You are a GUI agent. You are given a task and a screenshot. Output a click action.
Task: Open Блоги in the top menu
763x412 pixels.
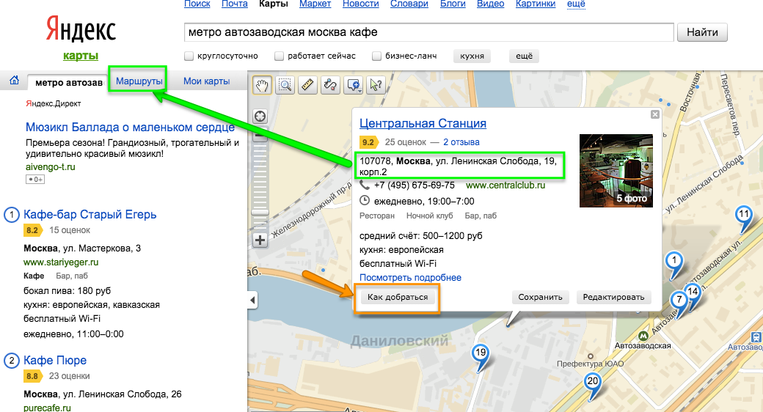pyautogui.click(x=453, y=4)
